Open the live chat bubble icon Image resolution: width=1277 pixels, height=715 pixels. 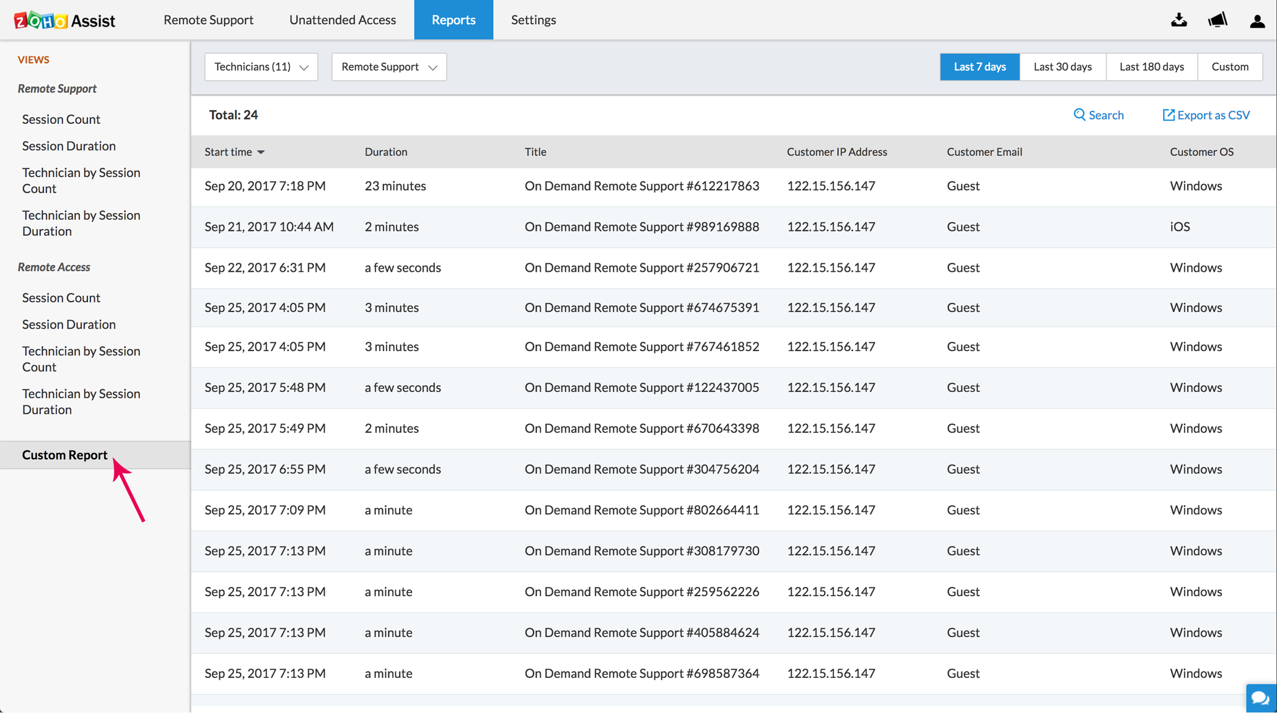pyautogui.click(x=1261, y=698)
